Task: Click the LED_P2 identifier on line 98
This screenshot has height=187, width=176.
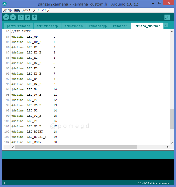Action: pyautogui.click(x=32, y=110)
